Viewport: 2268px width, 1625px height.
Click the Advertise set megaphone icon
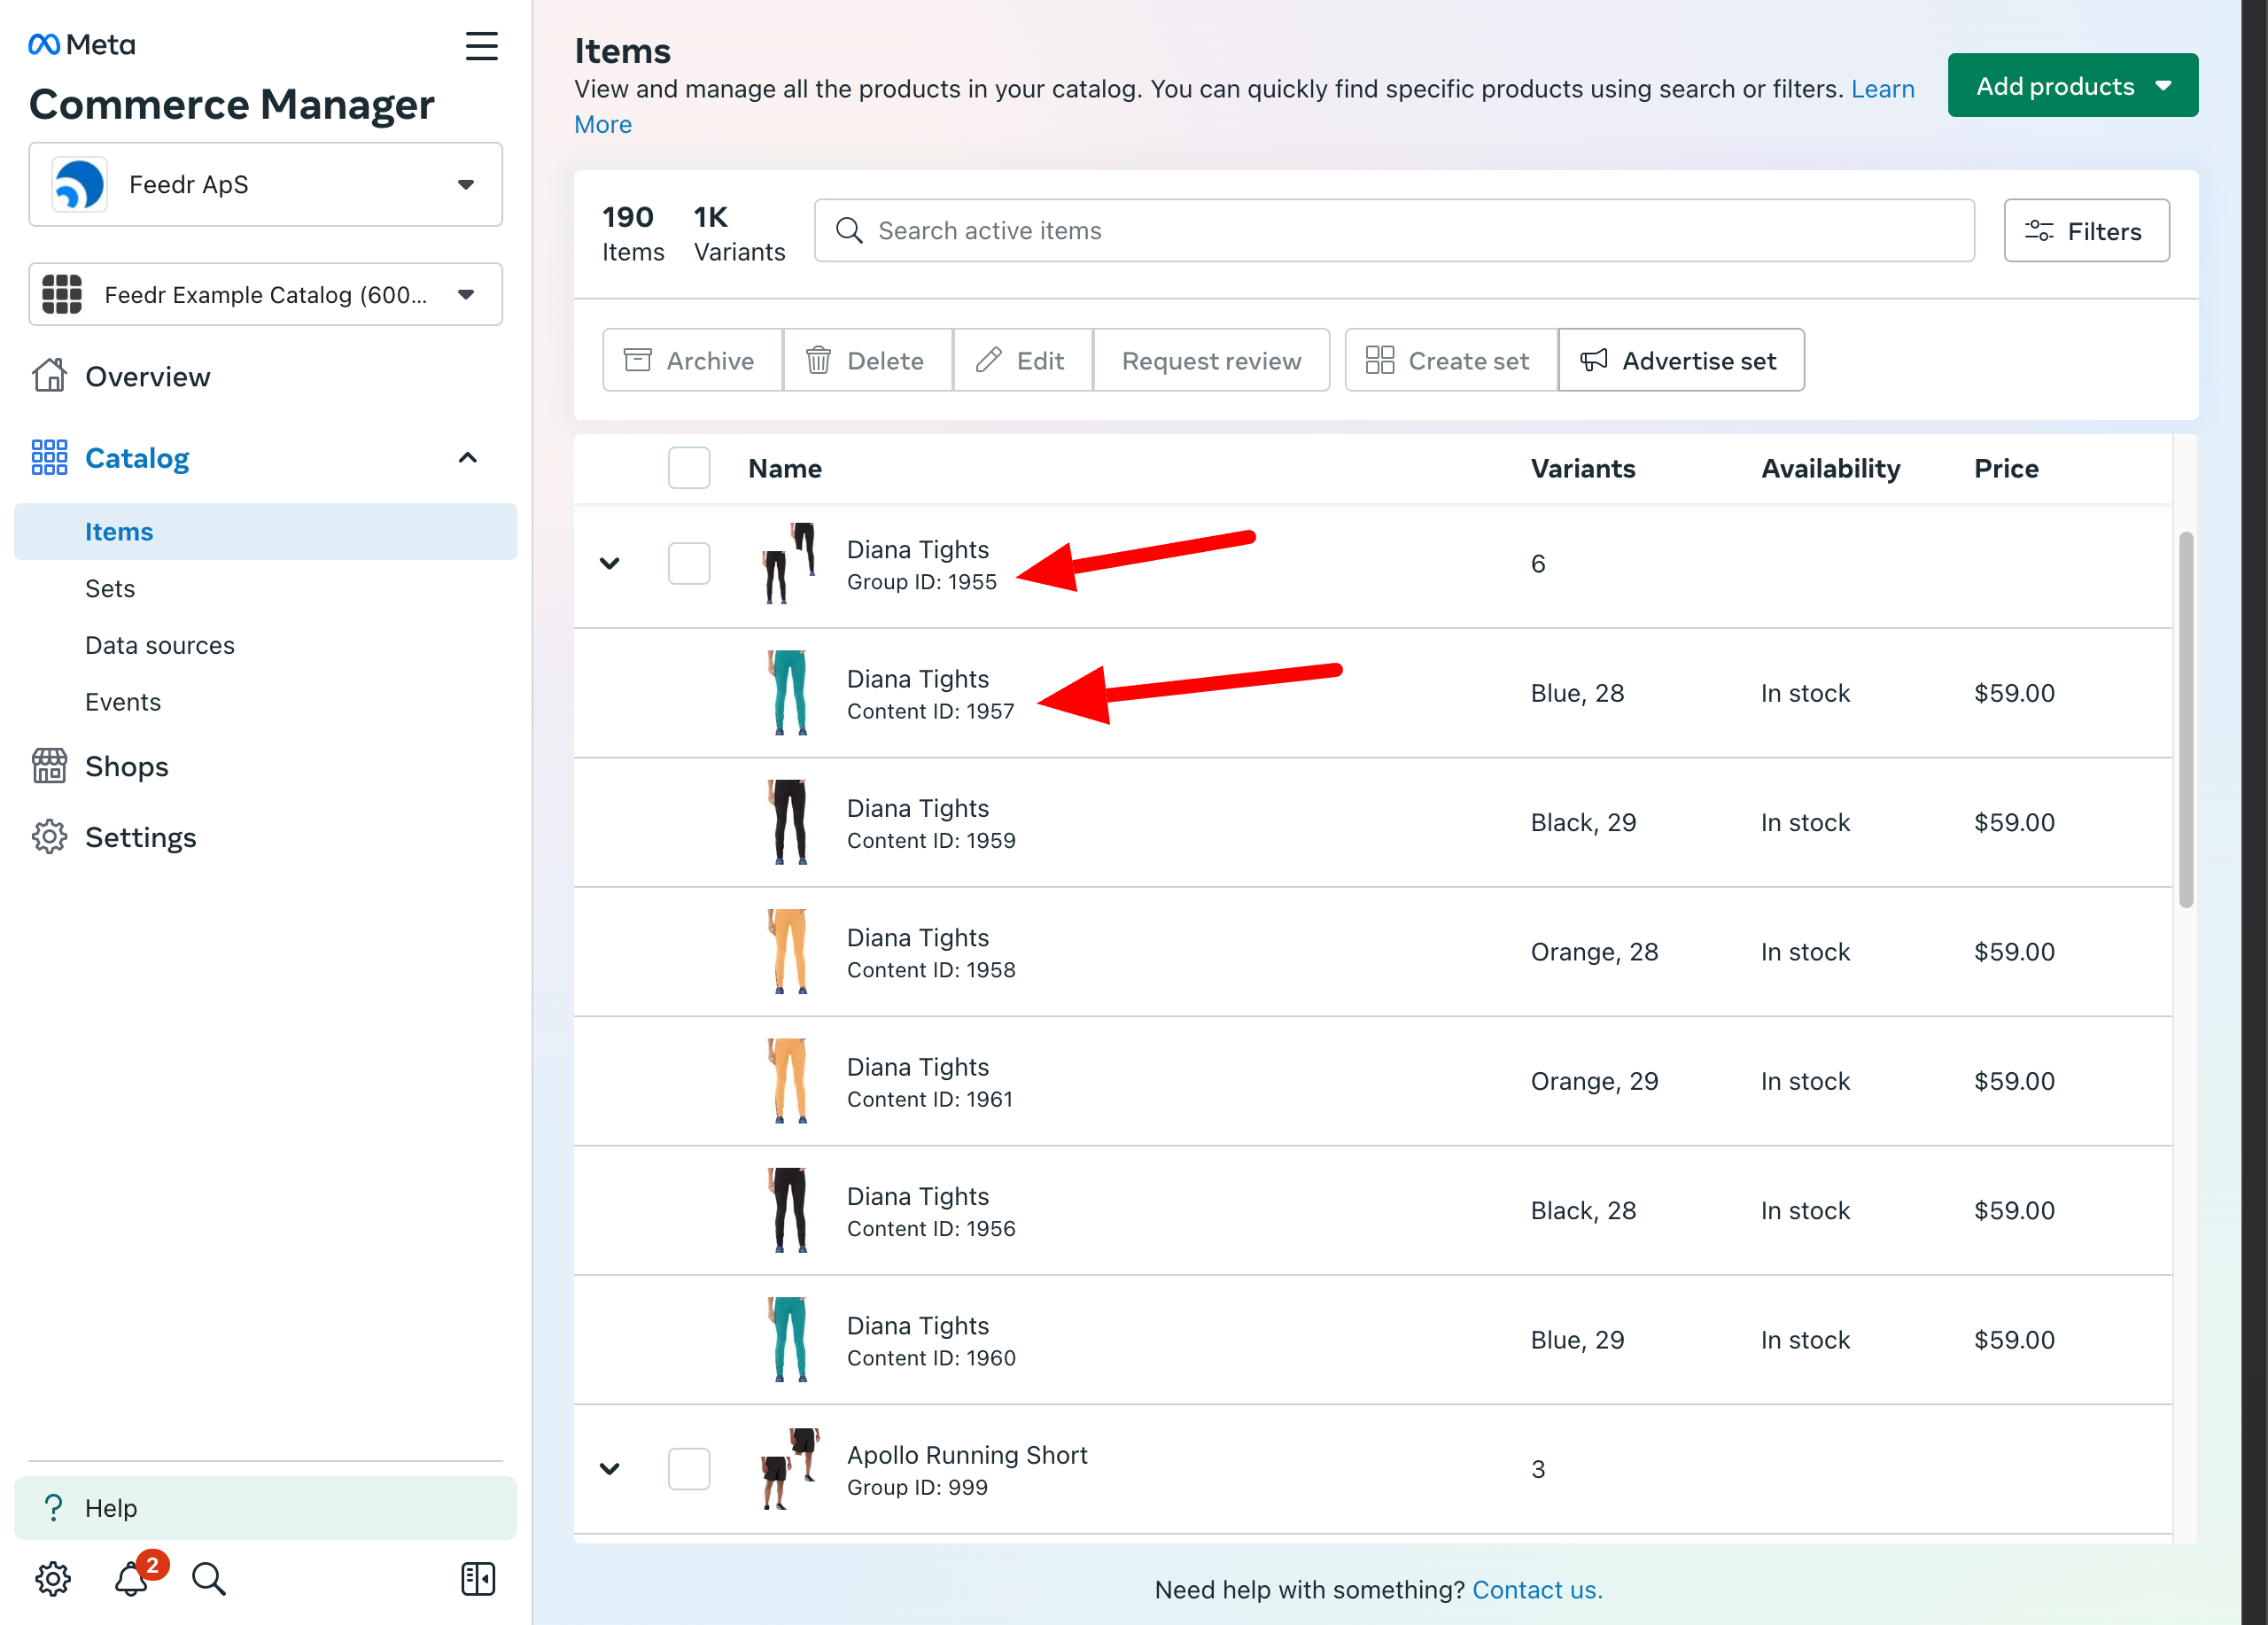tap(1595, 361)
